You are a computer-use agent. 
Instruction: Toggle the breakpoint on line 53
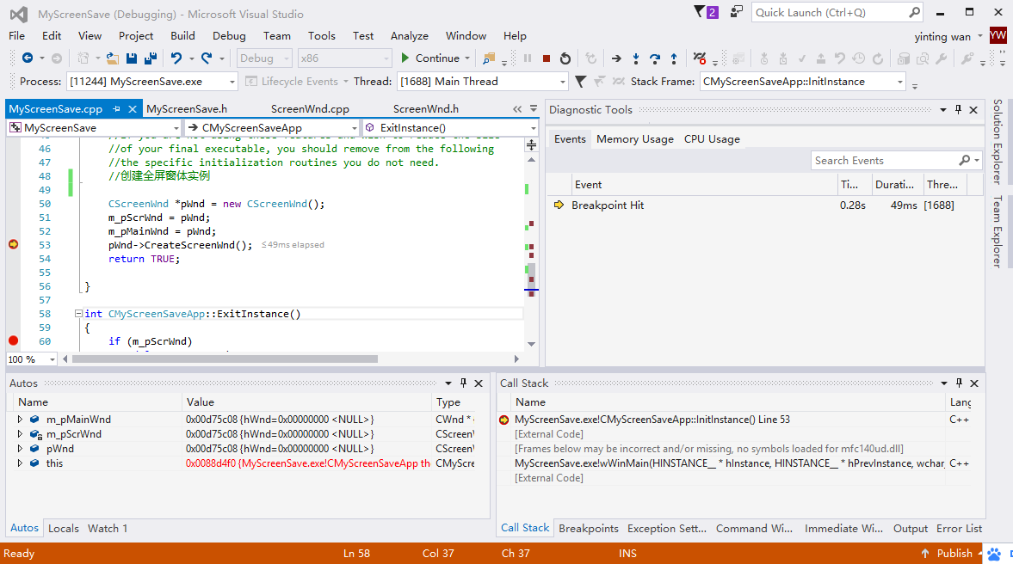coord(13,244)
